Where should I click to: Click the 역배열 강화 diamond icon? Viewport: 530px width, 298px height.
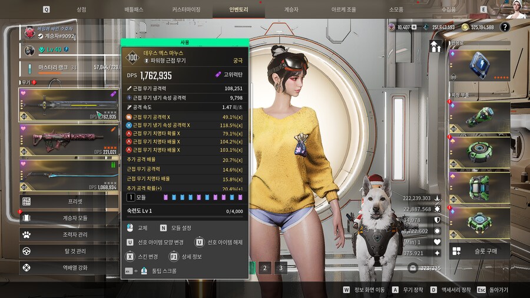pyautogui.click(x=26, y=267)
